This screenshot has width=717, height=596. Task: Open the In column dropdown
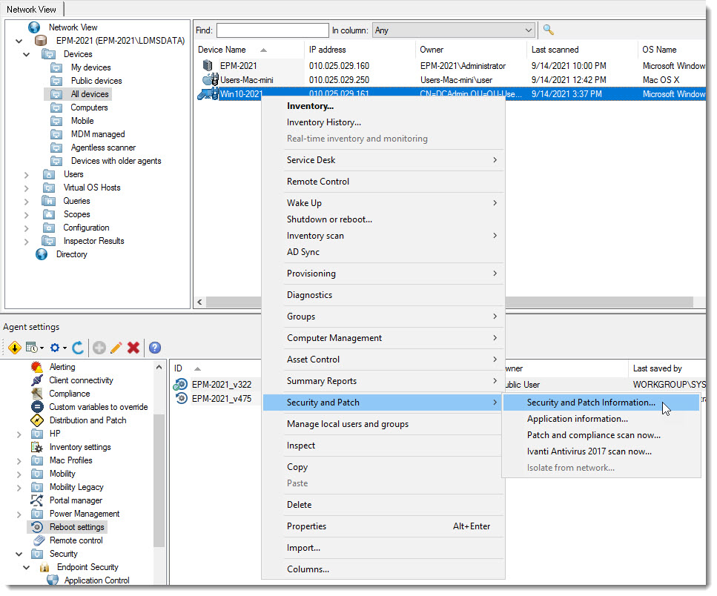527,30
